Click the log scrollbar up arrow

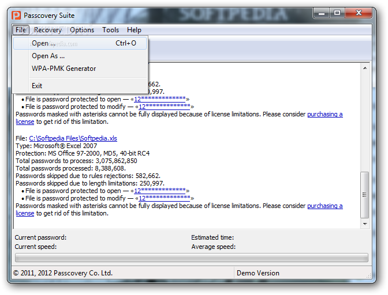(365, 68)
